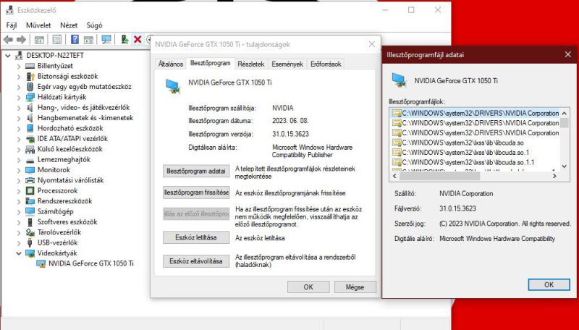579x330 pixels.
Task: Click the Billentyűzet keyboard icon
Action: pos(30,66)
